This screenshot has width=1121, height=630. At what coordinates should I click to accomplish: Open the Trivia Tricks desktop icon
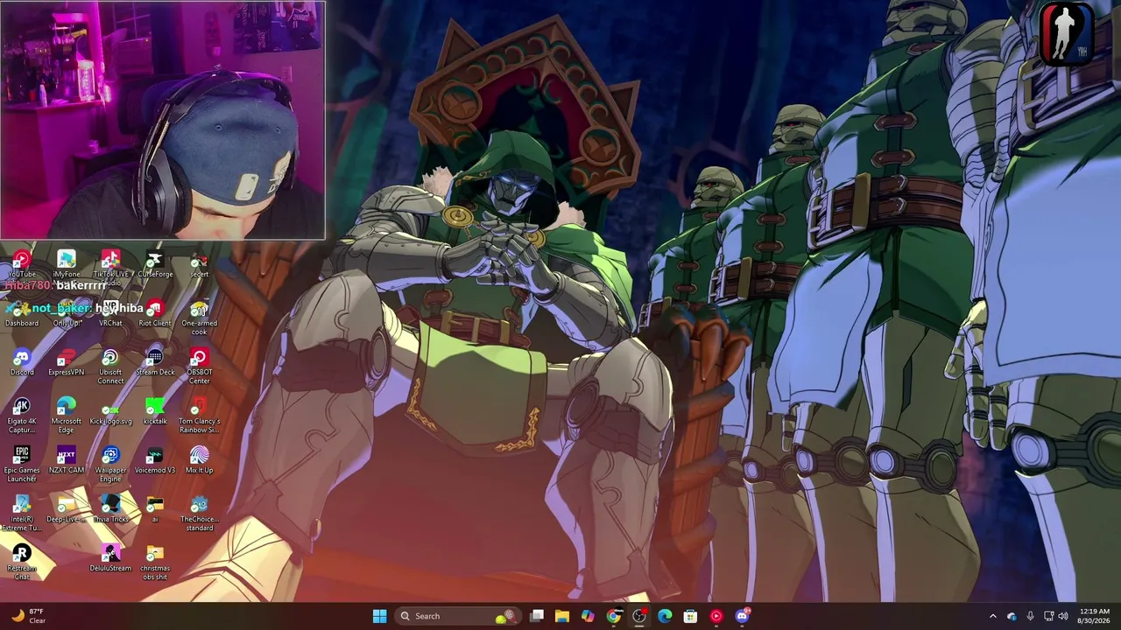tap(110, 509)
